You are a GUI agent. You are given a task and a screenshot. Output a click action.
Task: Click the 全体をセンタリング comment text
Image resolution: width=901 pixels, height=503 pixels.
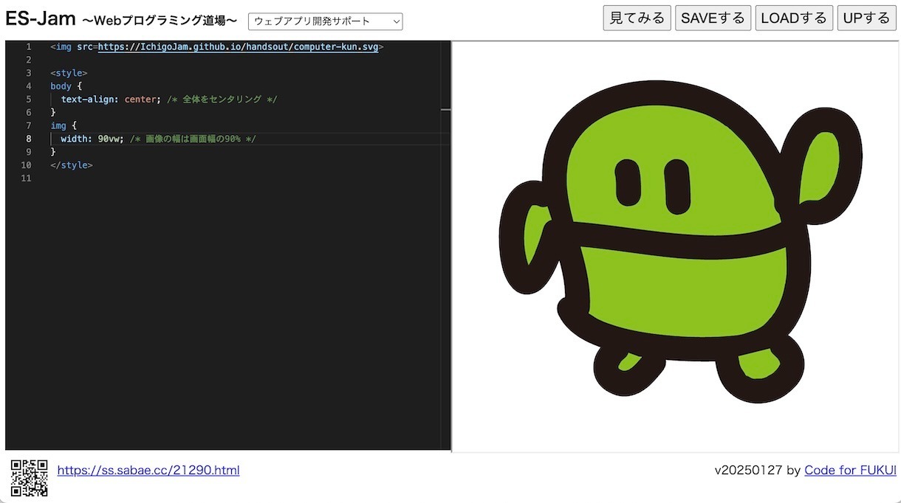pos(222,99)
